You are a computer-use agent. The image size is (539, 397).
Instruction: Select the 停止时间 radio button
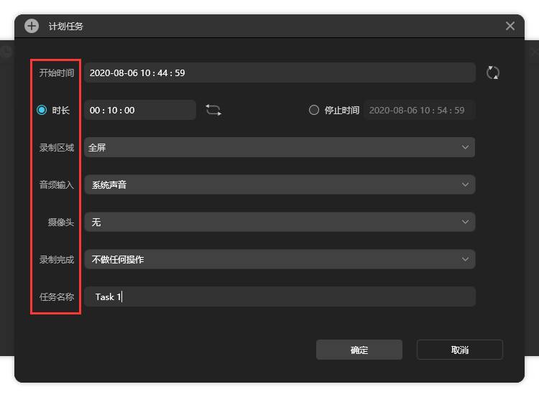point(313,110)
